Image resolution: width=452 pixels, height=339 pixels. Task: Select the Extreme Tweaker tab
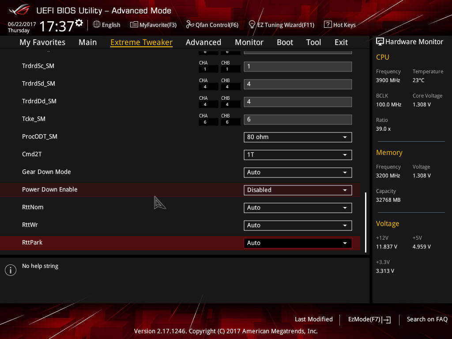point(142,42)
